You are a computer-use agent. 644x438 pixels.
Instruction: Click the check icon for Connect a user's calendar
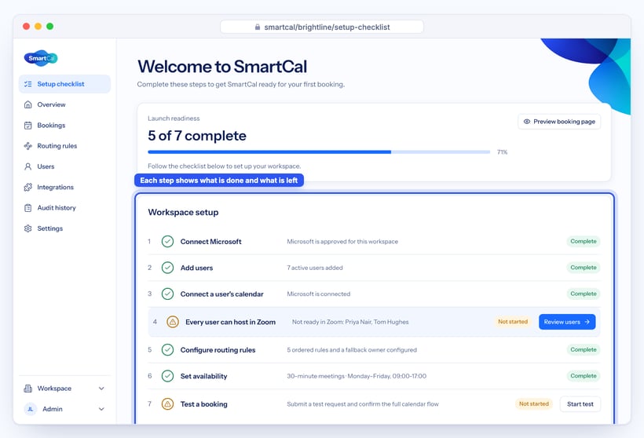point(167,294)
